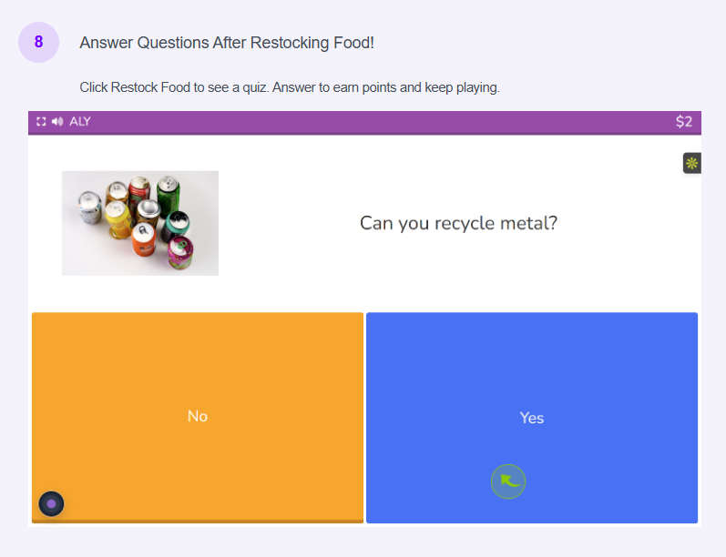Click the dark bottom edge of No card
The height and width of the screenshot is (557, 726).
[x=197, y=522]
